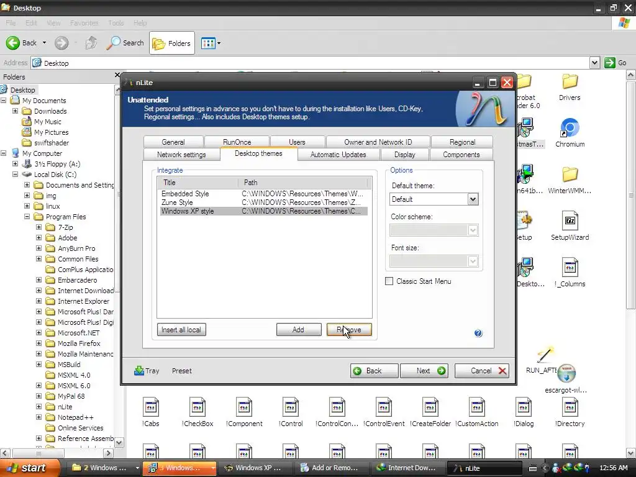This screenshot has width=636, height=477.
Task: Toggle the Folders pane button
Action: (171, 43)
